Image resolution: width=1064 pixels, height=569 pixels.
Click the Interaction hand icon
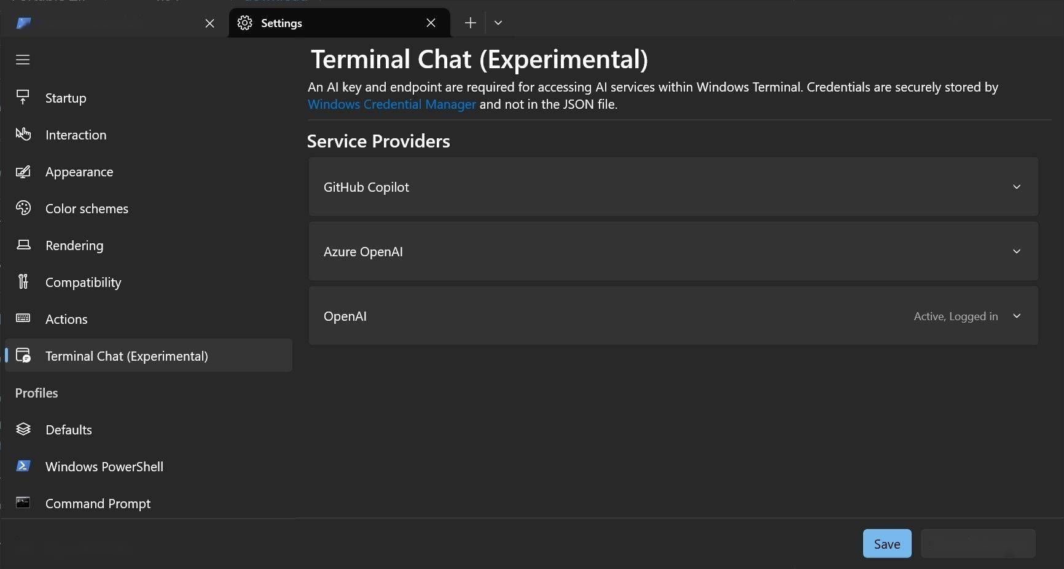tap(23, 134)
